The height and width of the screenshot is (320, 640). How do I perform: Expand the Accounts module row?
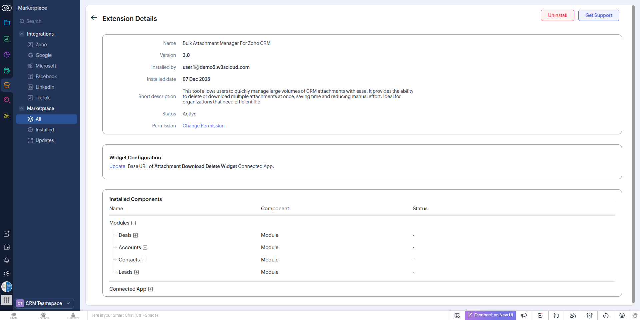[145, 248]
